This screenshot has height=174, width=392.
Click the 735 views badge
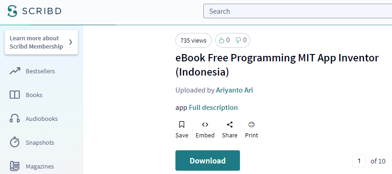(x=194, y=40)
